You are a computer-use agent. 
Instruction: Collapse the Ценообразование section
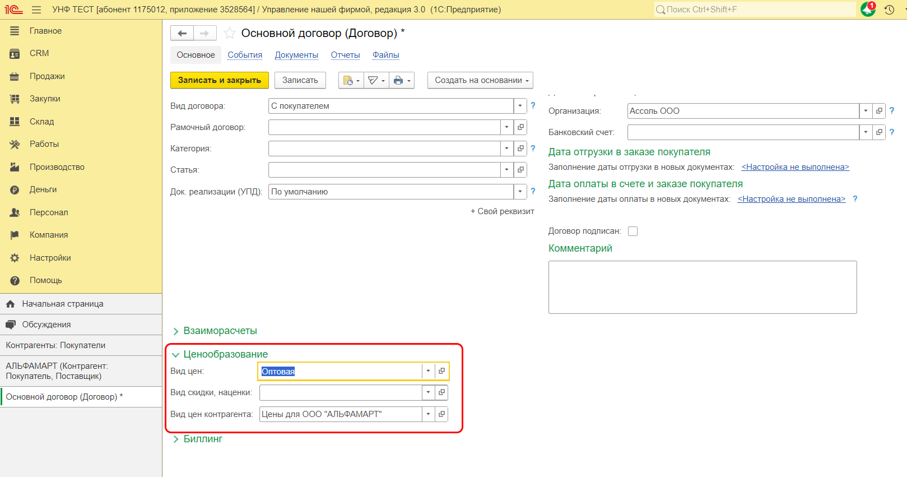click(x=176, y=354)
